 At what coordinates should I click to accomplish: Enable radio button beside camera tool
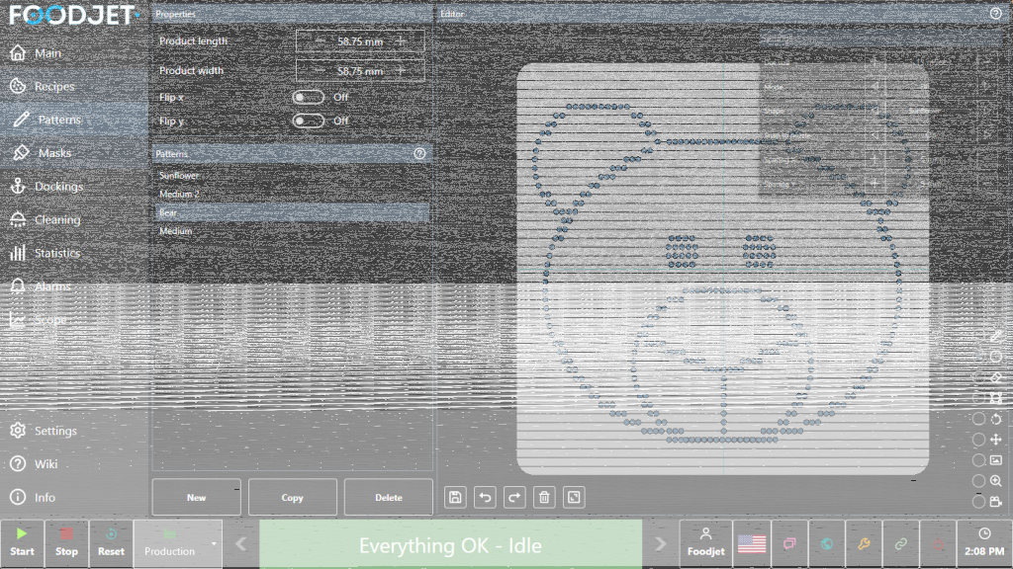[x=978, y=501]
